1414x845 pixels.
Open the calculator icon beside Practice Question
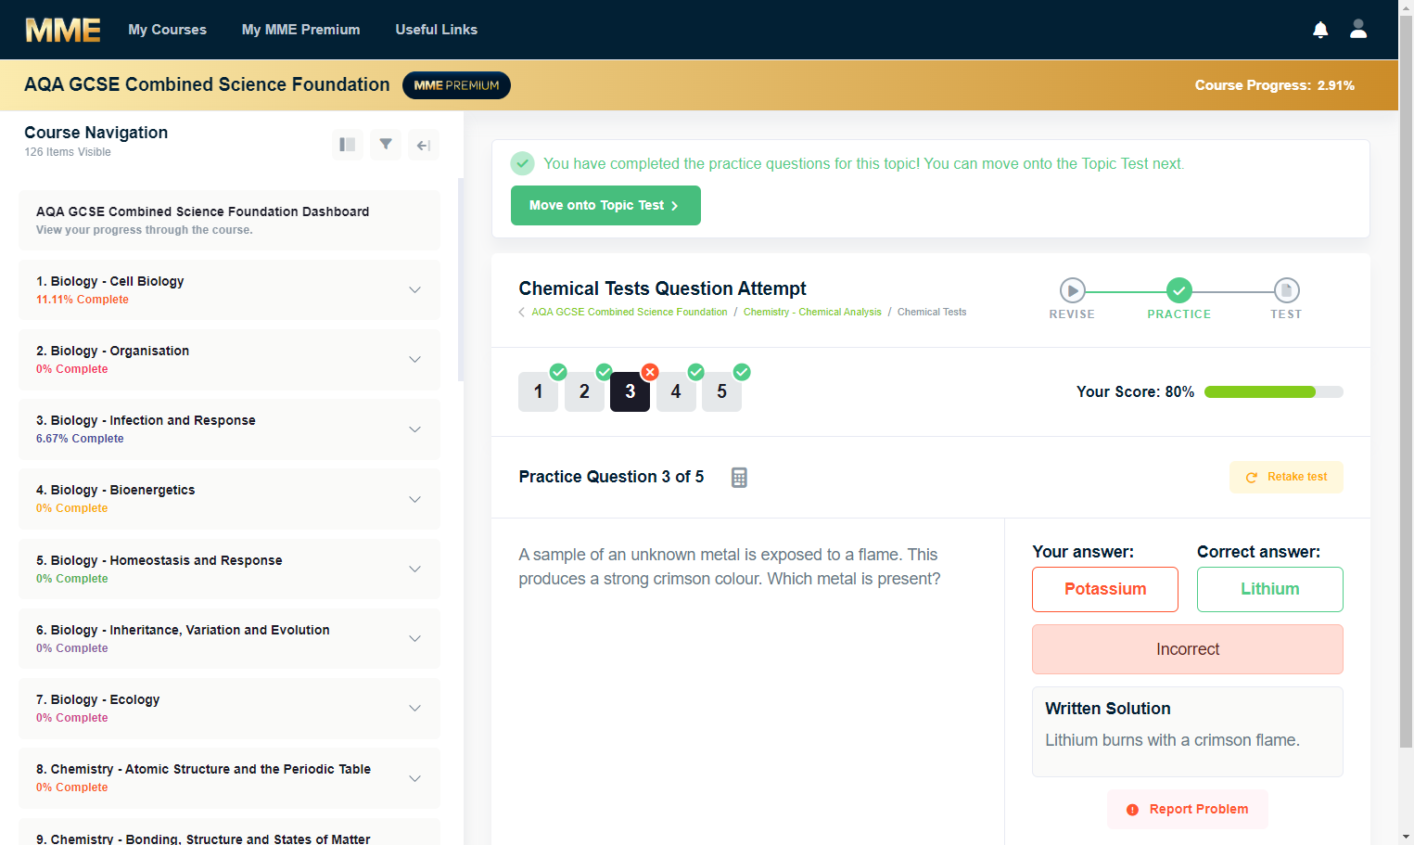tap(739, 478)
